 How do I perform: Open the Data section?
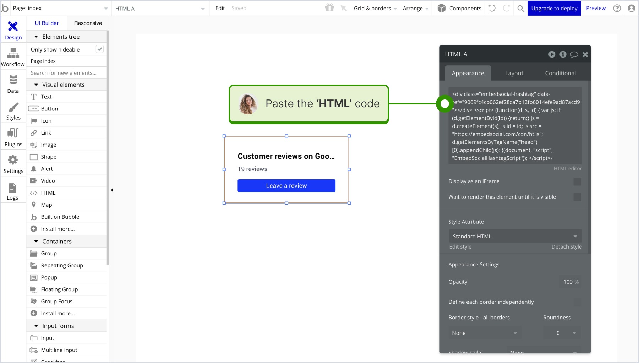(x=13, y=84)
